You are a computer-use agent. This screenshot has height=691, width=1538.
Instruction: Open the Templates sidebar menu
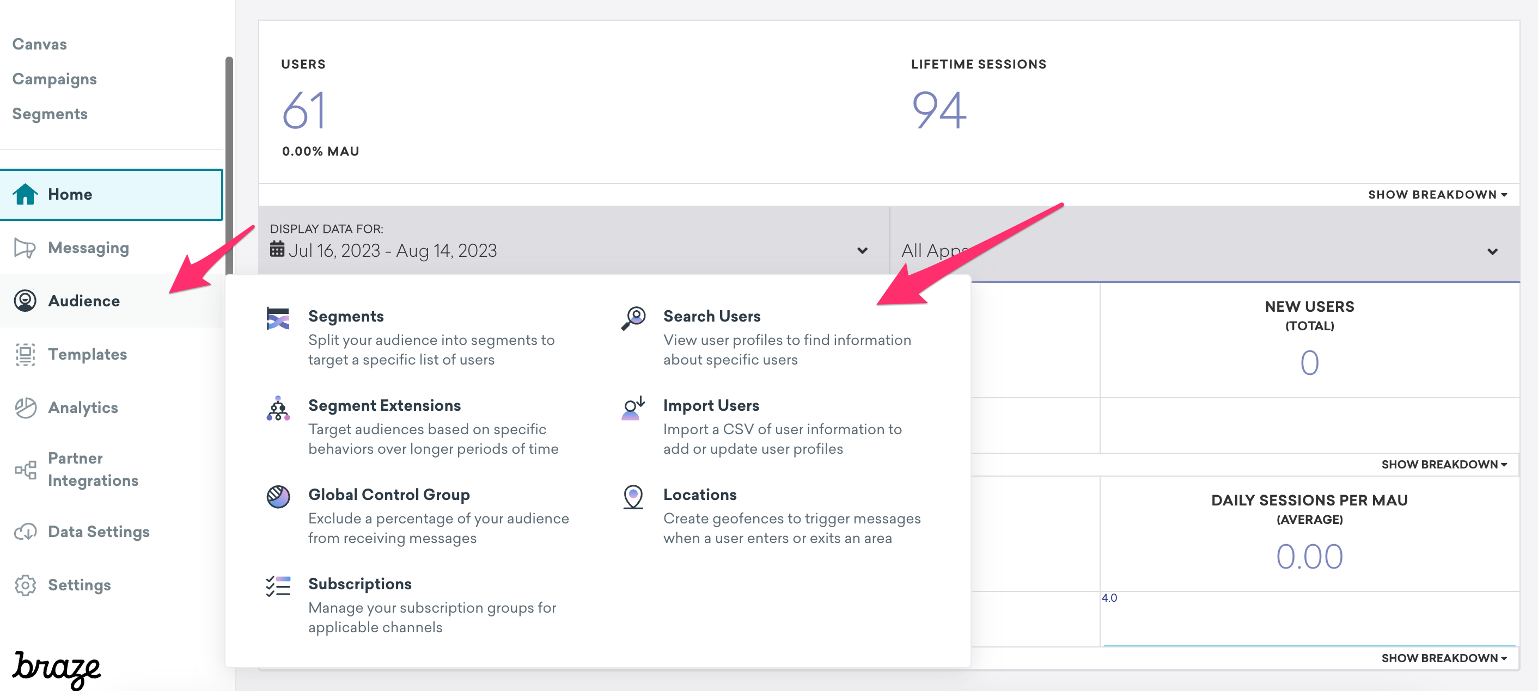87,354
